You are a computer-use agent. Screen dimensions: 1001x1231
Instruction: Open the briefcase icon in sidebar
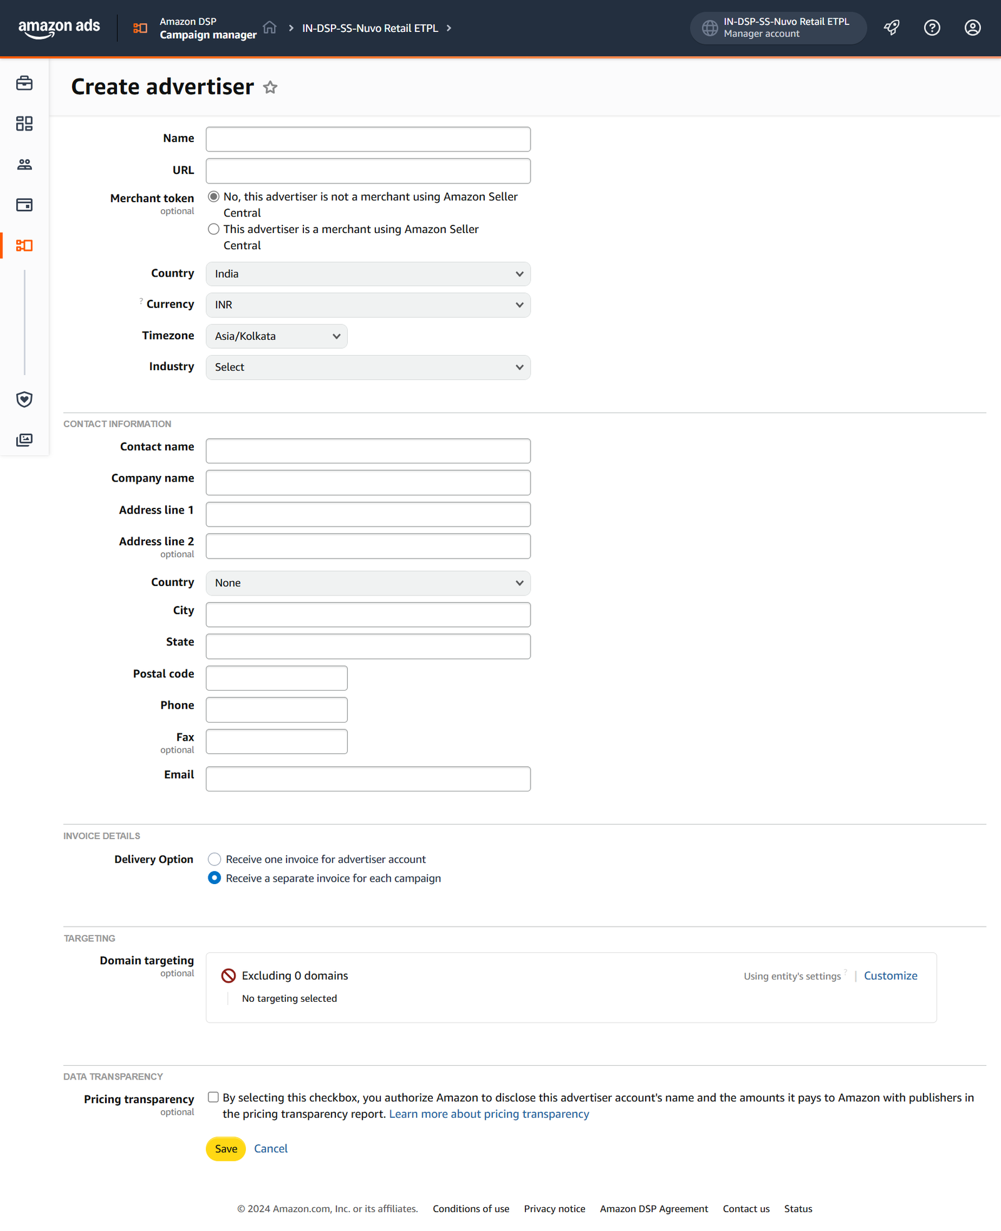tap(24, 83)
